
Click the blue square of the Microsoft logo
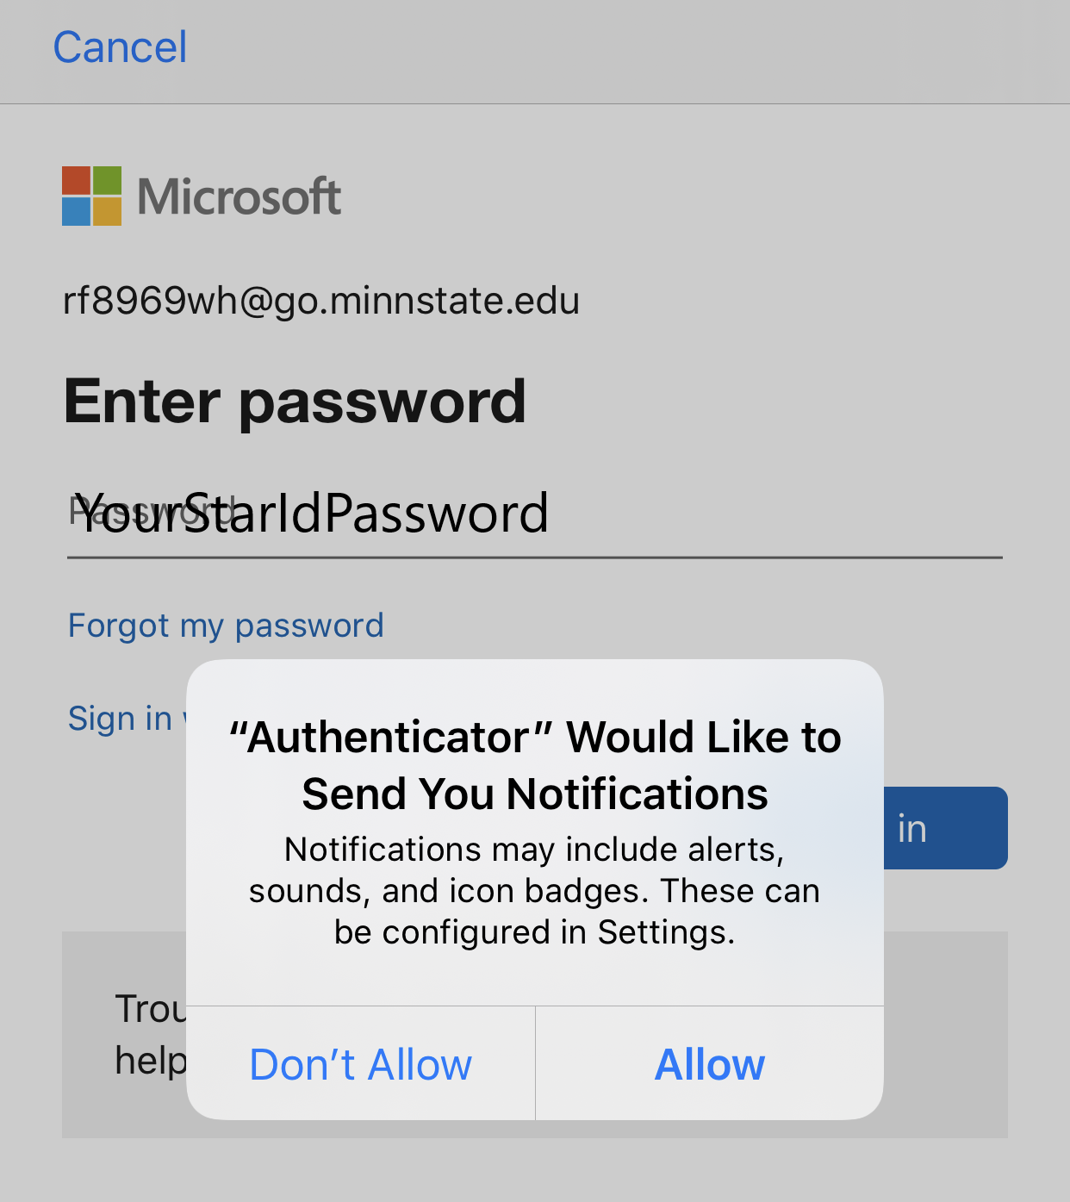pyautogui.click(x=76, y=211)
